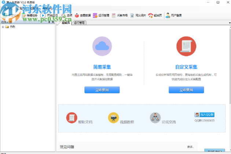Open the 更多.. link in 常见问题

click(191, 147)
